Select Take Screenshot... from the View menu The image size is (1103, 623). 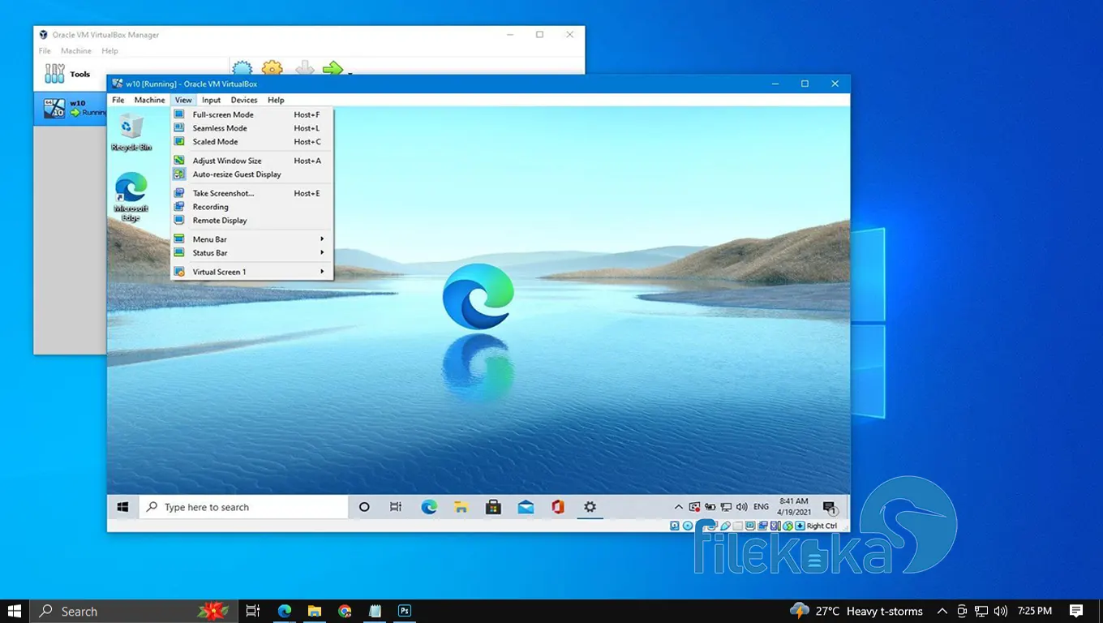point(251,193)
